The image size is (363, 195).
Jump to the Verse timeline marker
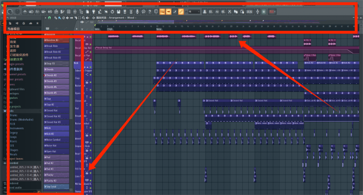159,29
